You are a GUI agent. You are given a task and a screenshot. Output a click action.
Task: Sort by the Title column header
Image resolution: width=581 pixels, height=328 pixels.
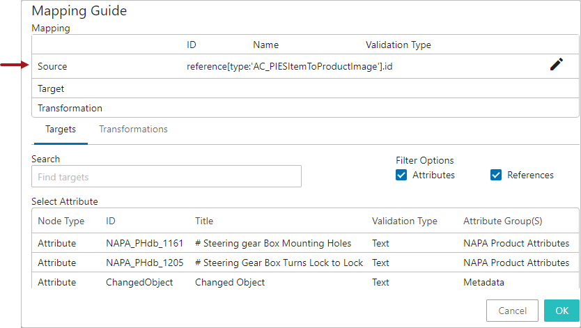click(204, 221)
